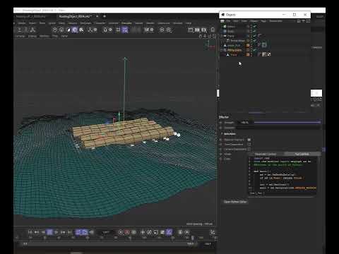339x254 pixels.
Task: Collapse the Parameter section triangle
Action: click(x=222, y=133)
